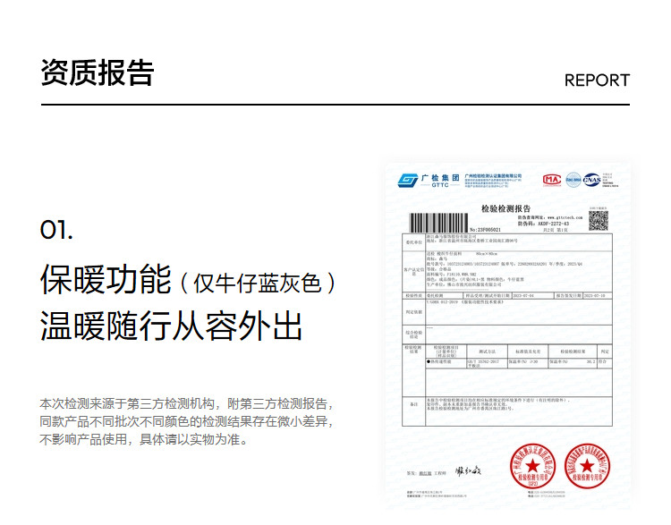Click the 检验检测报告 document title
671x525 pixels.
[505, 207]
